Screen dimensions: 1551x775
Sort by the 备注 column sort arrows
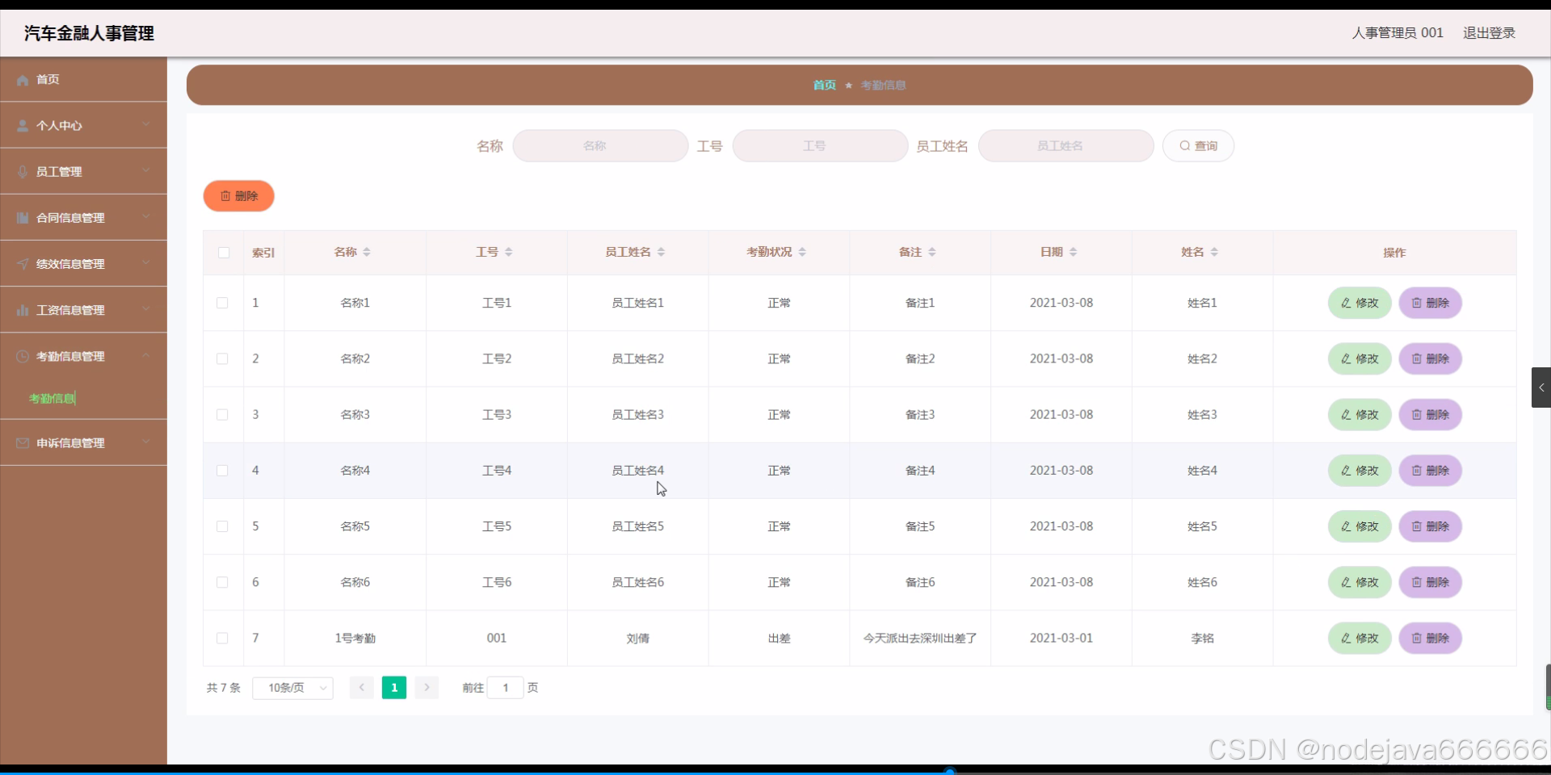(x=931, y=253)
